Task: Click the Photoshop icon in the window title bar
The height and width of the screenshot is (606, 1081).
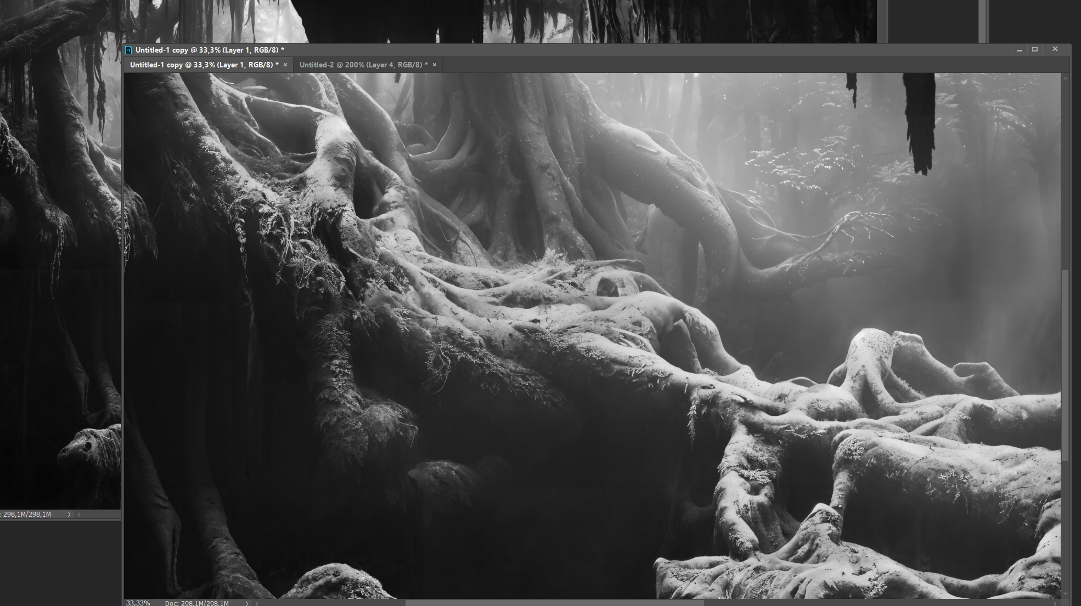Action: [128, 50]
